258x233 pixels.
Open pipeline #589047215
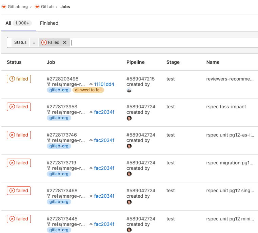click(140, 79)
